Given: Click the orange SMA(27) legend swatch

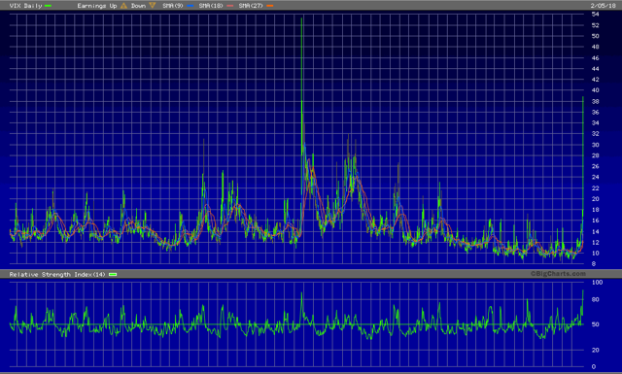Looking at the screenshot, I should [270, 6].
